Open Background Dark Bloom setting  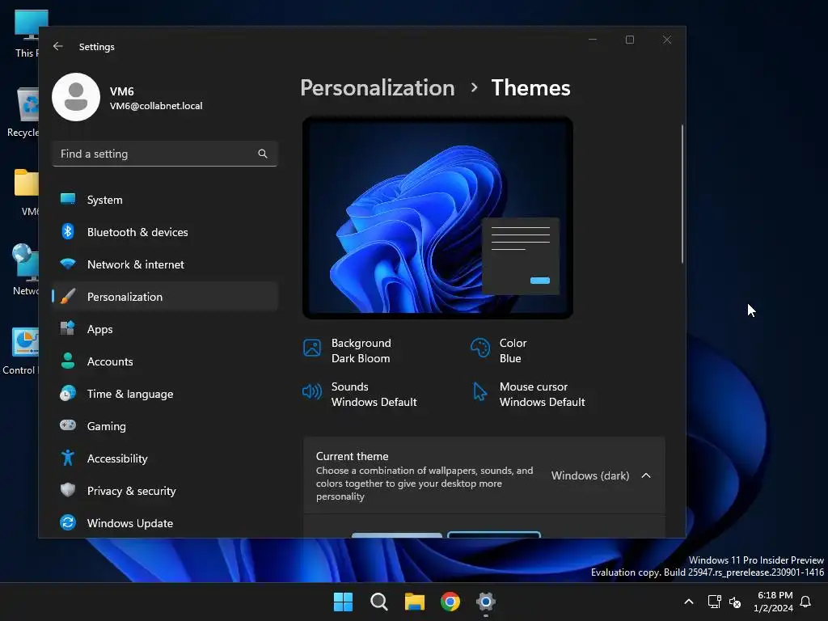(x=348, y=351)
